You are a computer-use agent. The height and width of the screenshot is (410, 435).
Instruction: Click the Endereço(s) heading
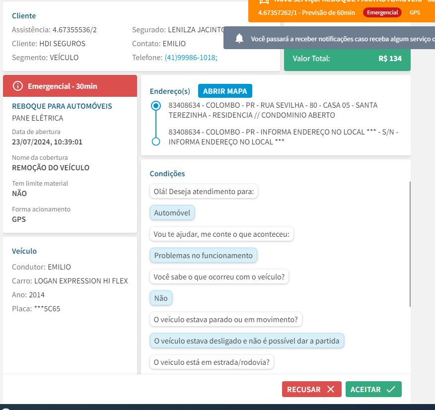pos(170,91)
